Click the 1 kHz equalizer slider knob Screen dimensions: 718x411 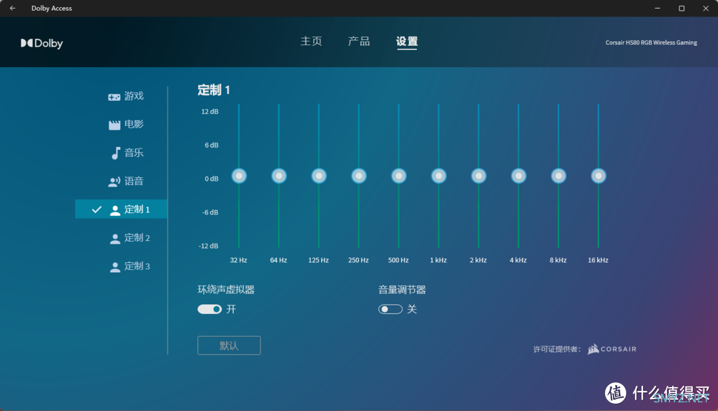point(439,176)
